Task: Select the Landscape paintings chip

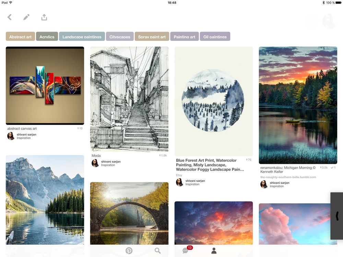Action: click(82, 37)
